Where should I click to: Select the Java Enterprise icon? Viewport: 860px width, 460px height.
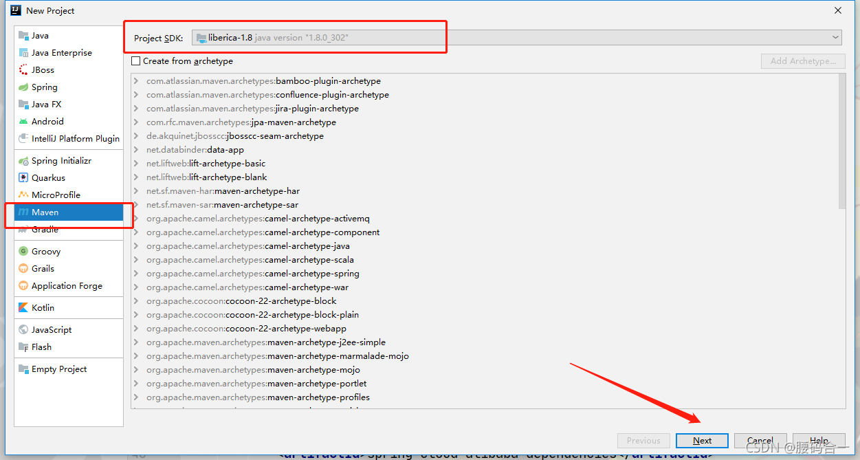coord(23,53)
